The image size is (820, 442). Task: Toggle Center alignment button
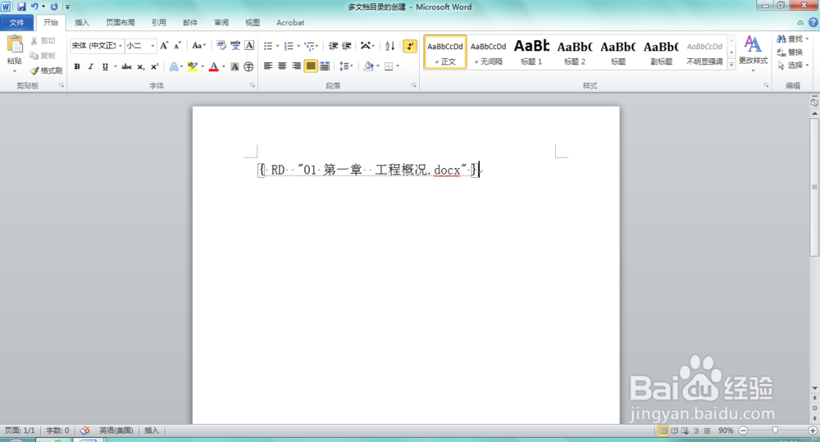(x=282, y=66)
